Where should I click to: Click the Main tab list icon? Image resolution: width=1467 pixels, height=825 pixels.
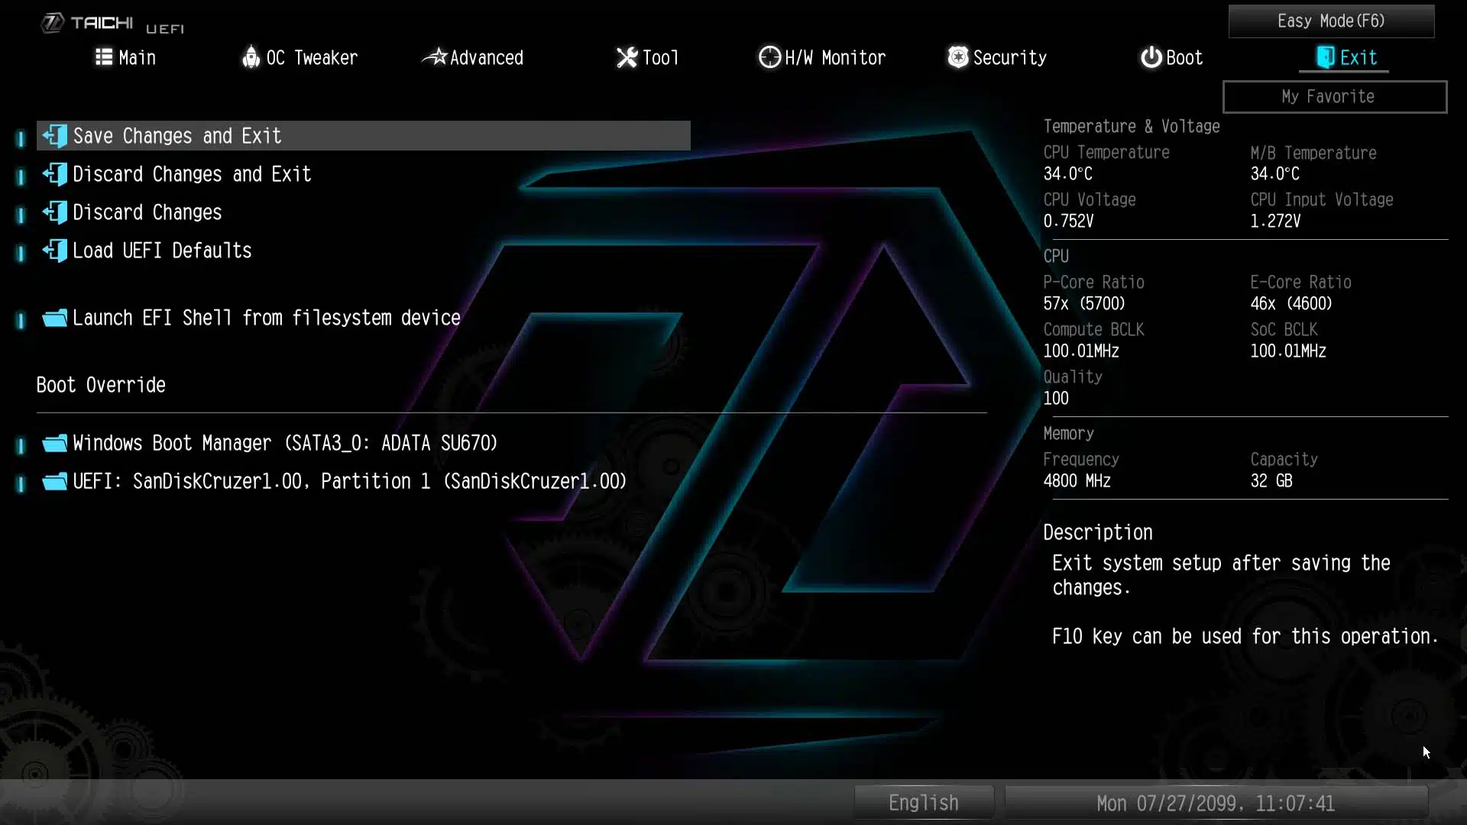(x=104, y=57)
